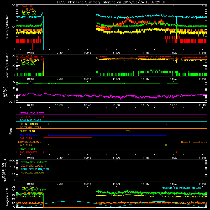Select the FLARE_FLAG label
The image size is (210, 210).
[27, 131]
